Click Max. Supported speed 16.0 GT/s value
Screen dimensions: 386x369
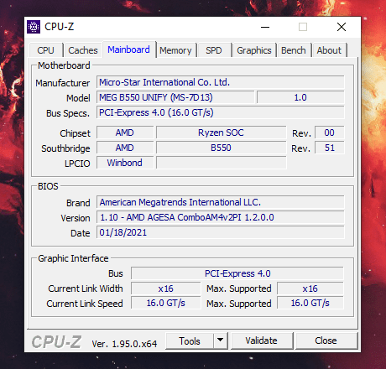tap(310, 303)
